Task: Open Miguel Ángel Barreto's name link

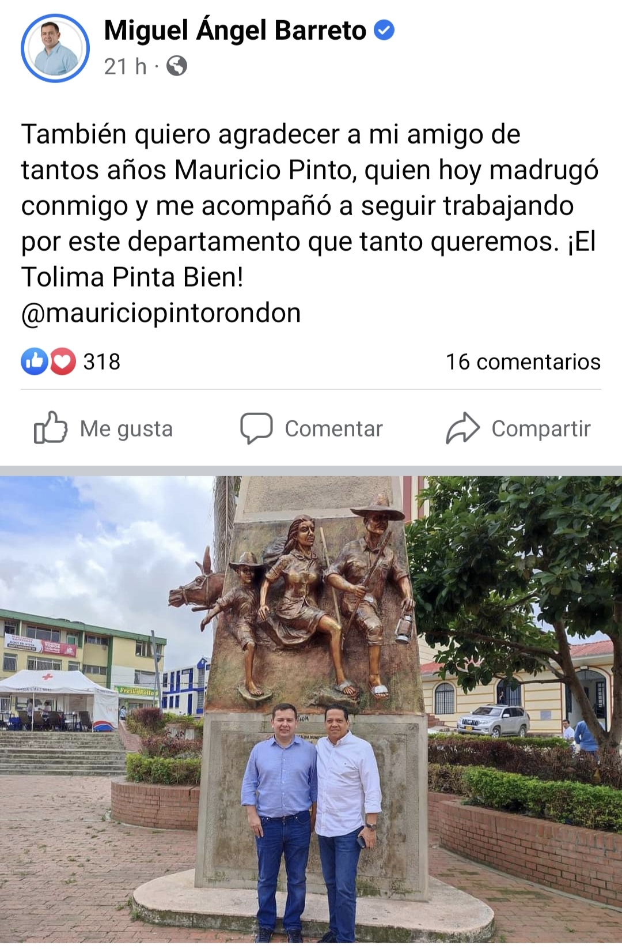Action: 235,30
